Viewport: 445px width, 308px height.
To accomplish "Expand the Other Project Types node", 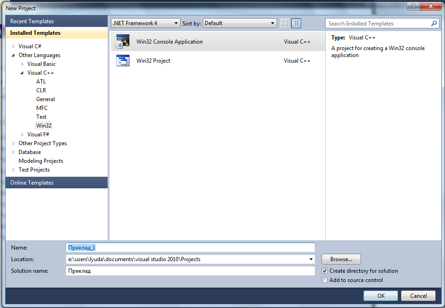I will (13, 143).
